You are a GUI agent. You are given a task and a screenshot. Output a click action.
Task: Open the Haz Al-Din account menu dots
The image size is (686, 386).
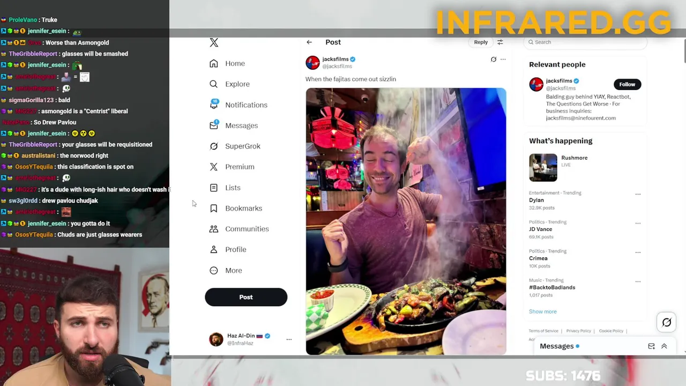click(289, 339)
